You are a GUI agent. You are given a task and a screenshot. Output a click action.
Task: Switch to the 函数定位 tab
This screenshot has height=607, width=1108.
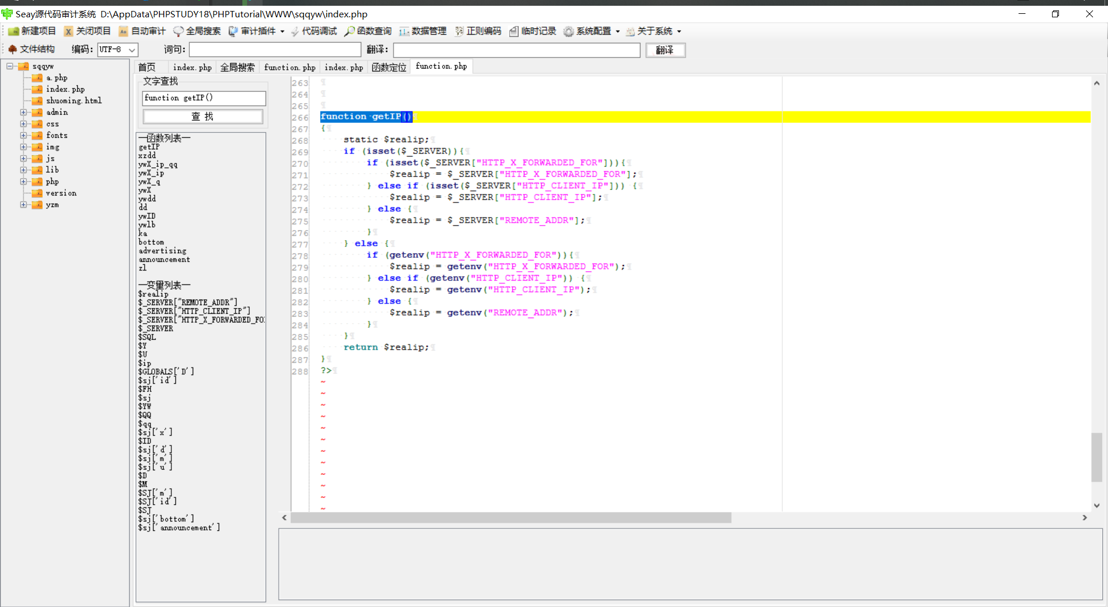click(x=389, y=68)
